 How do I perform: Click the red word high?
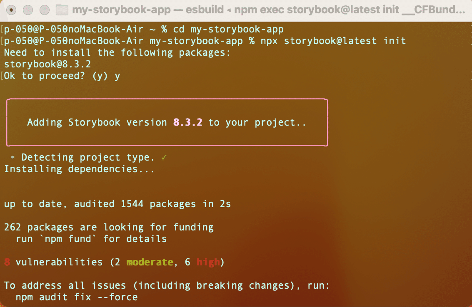click(208, 262)
